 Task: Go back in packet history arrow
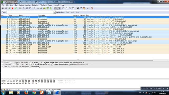[38, 8]
